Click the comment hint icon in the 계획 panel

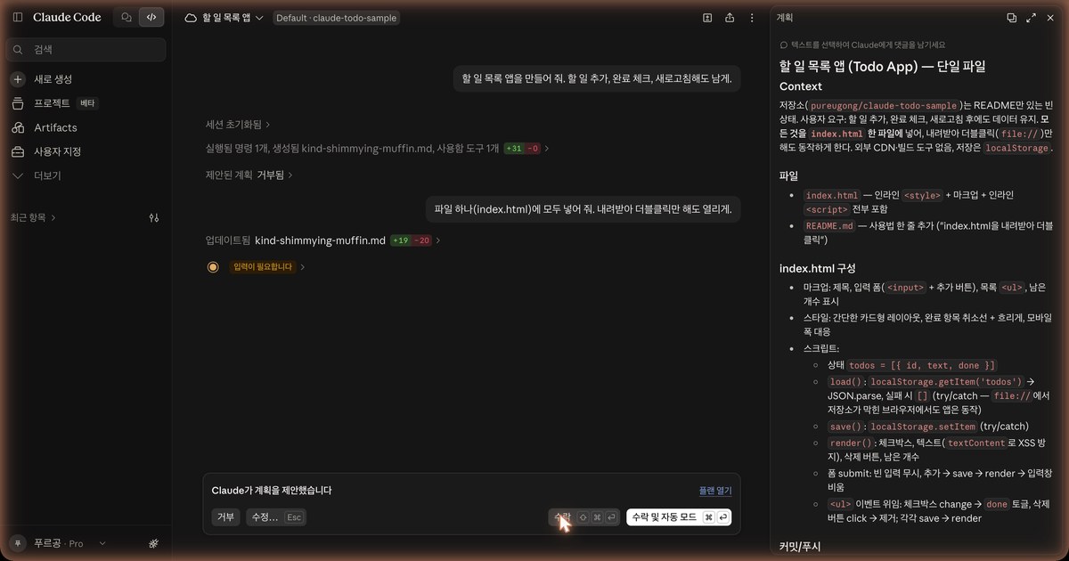click(x=784, y=45)
